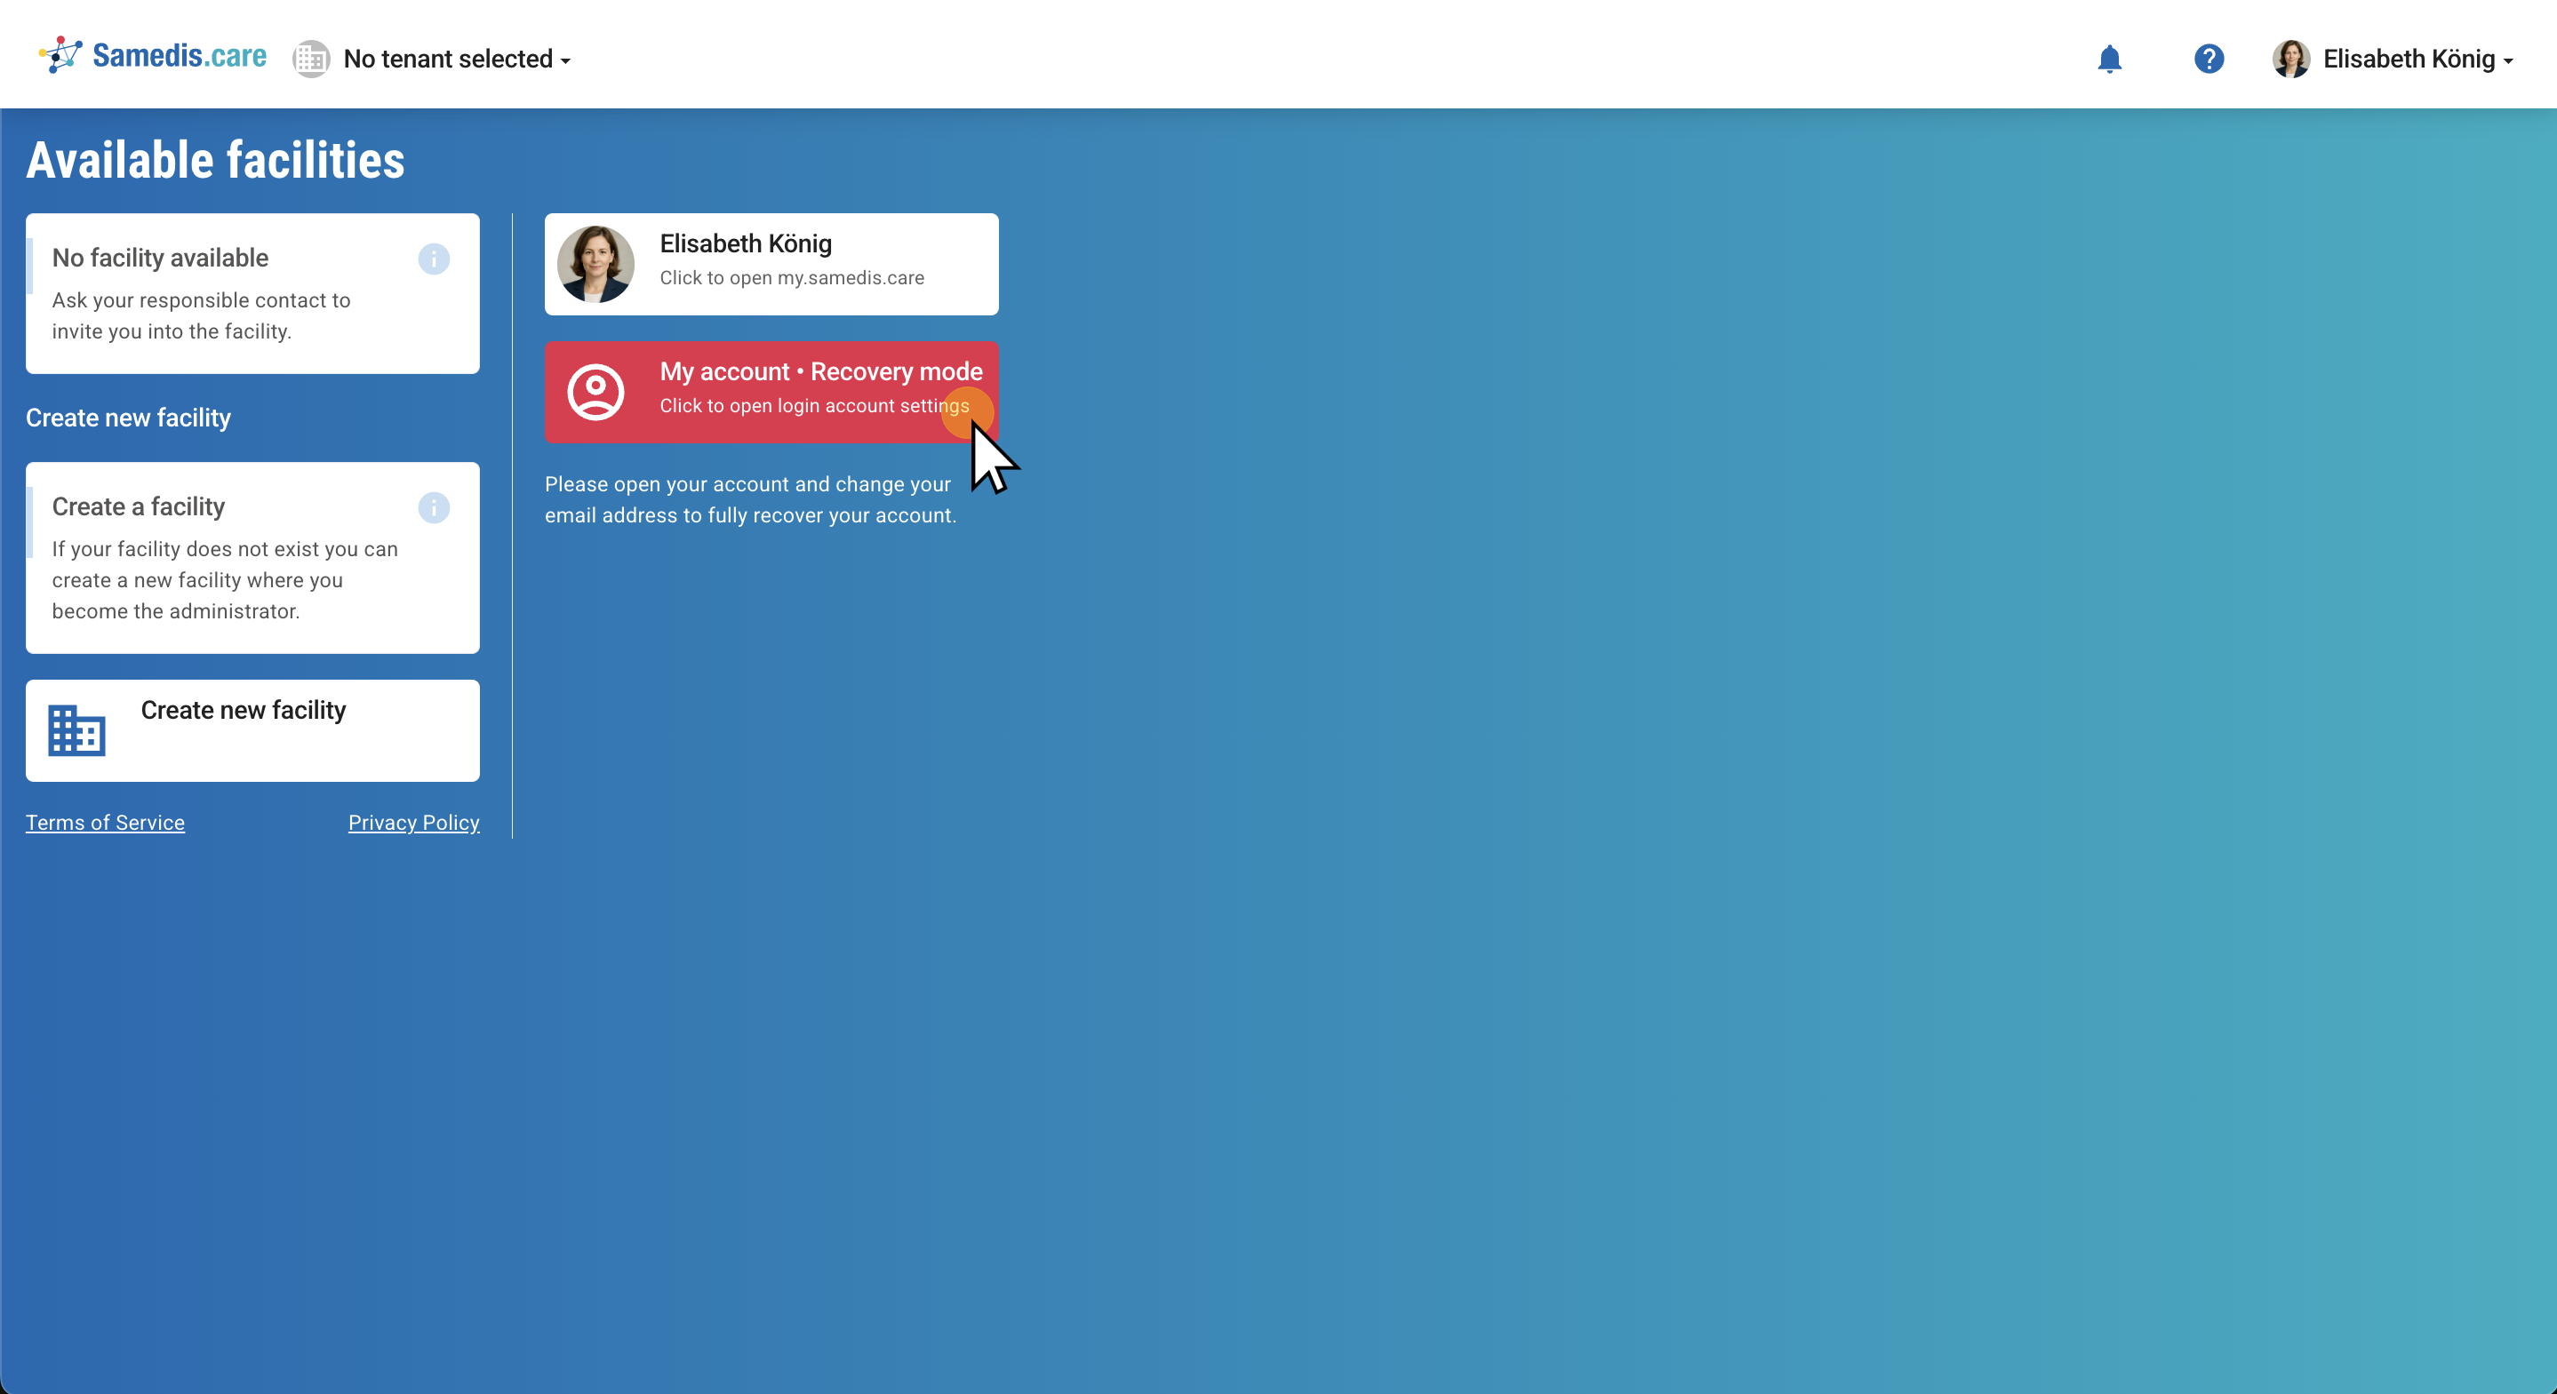The width and height of the screenshot is (2557, 1394).
Task: Open the Privacy Policy link
Action: click(x=413, y=823)
